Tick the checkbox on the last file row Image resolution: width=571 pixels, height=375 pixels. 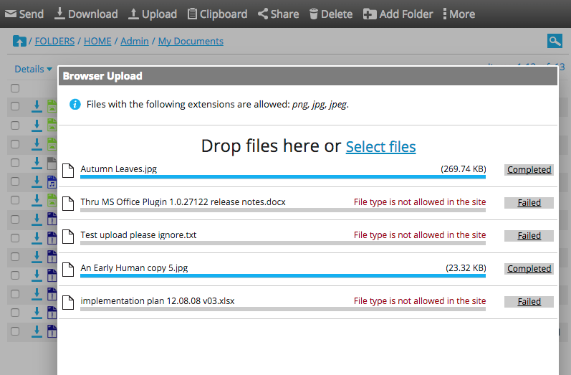coord(15,331)
